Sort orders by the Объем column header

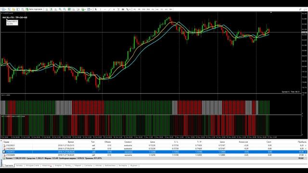(x=108, y=142)
